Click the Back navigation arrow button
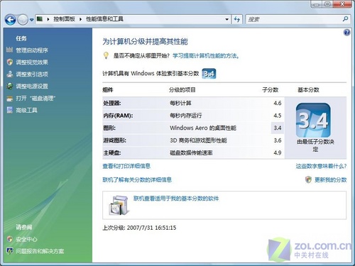Screen dimensions: 355x266 pos(10,20)
